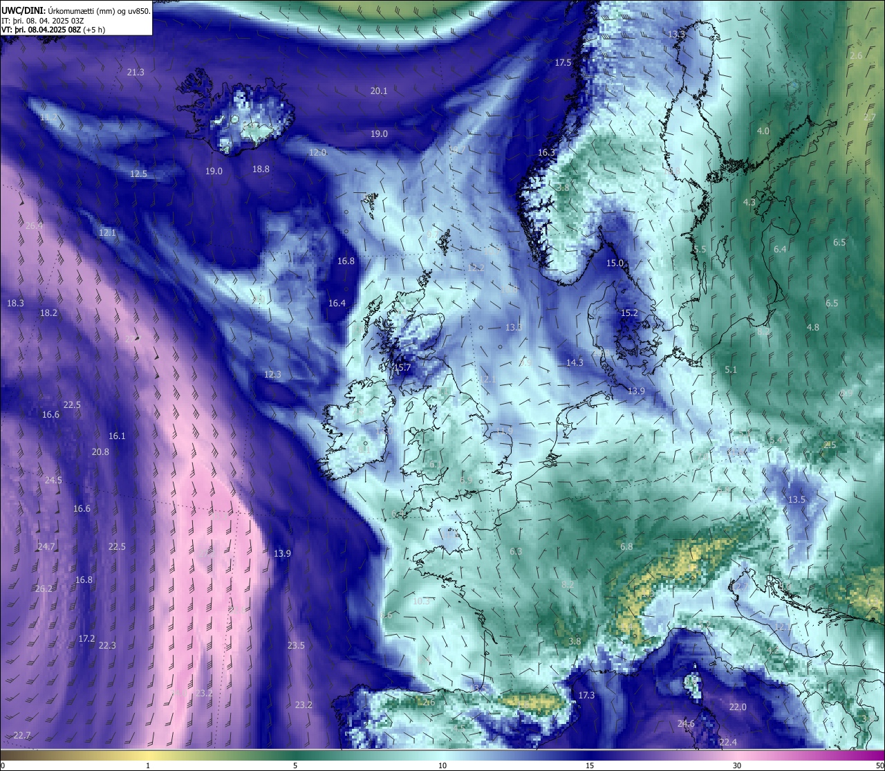Viewport: 885px width, 771px height.
Task: Click the 6.3 value over northern France
Action: click(x=516, y=551)
